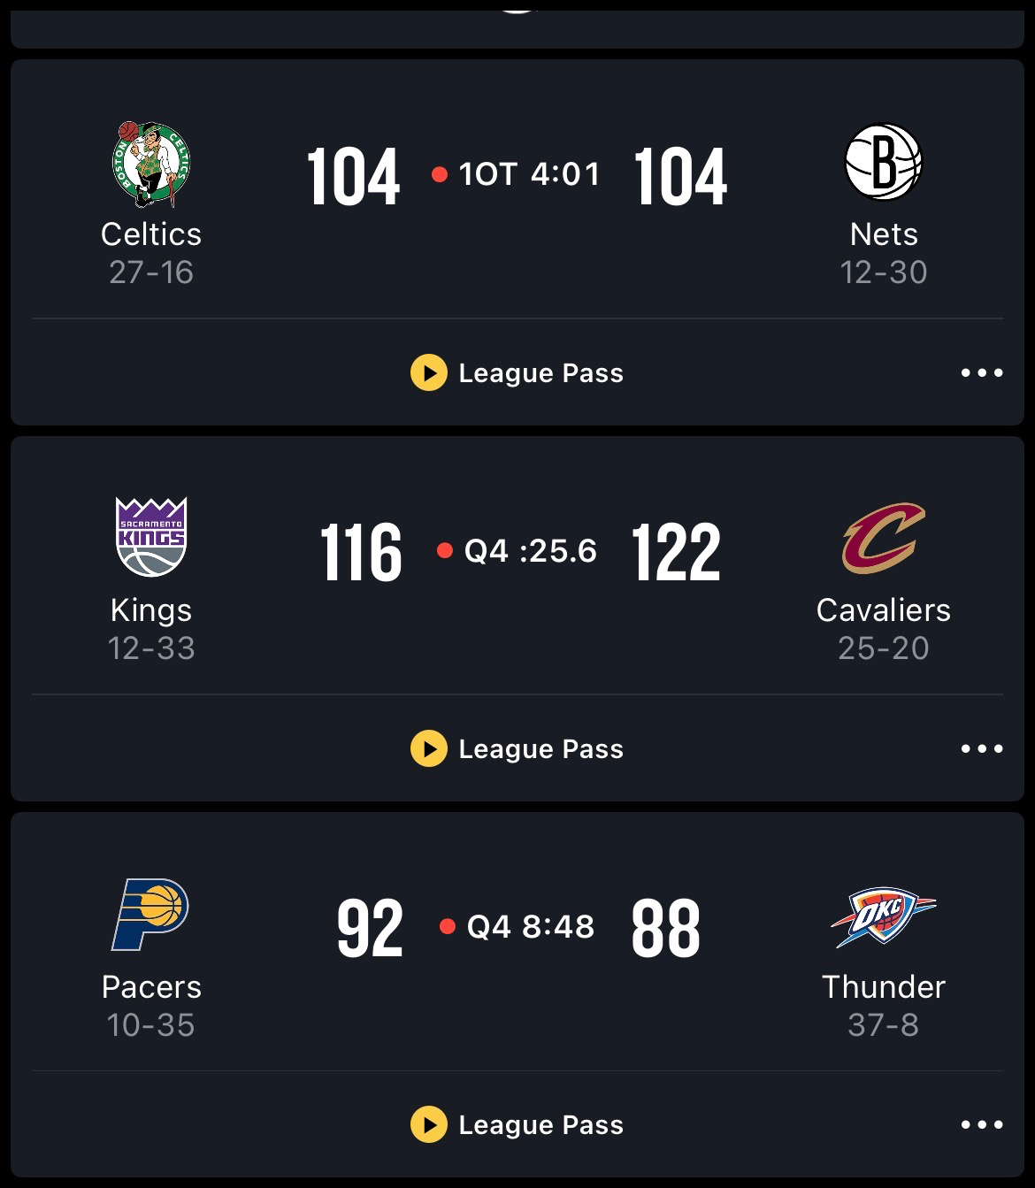
Task: Tap the Indiana Pacers logo
Action: pyautogui.click(x=151, y=914)
